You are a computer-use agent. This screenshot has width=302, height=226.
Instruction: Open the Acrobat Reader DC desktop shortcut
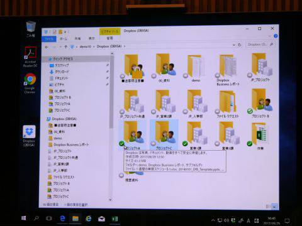[x=30, y=56]
